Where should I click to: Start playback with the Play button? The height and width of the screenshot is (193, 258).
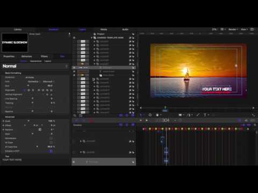[x=147, y=120]
